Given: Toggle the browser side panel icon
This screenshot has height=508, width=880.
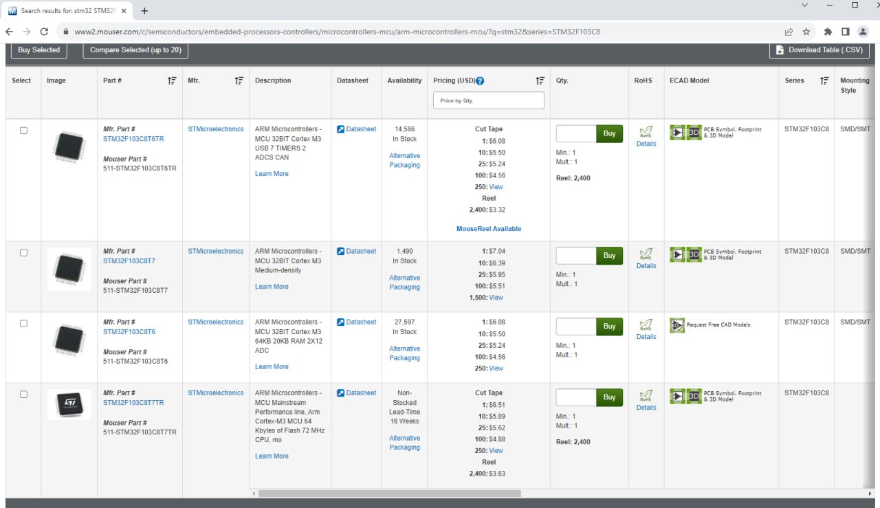Looking at the screenshot, I should [846, 32].
